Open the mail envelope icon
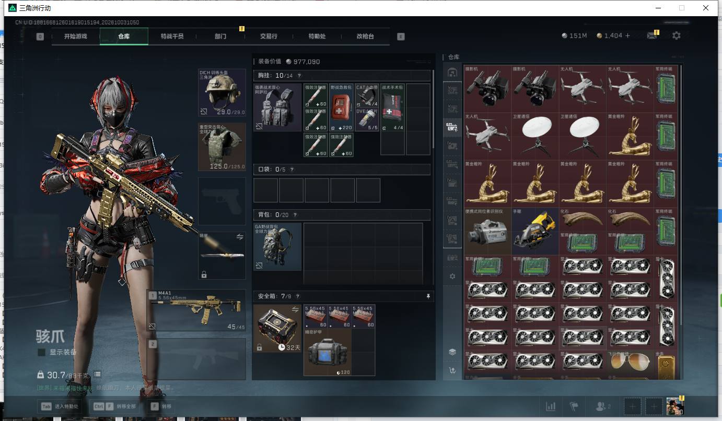 click(651, 35)
